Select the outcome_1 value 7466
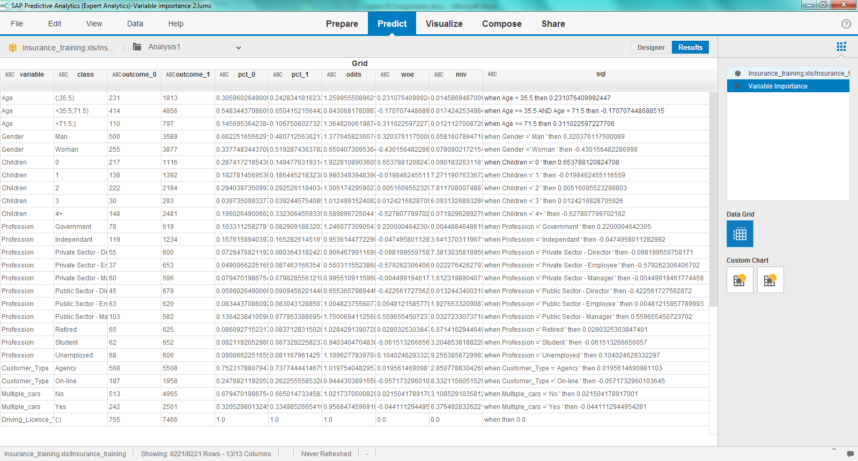 [x=188, y=420]
